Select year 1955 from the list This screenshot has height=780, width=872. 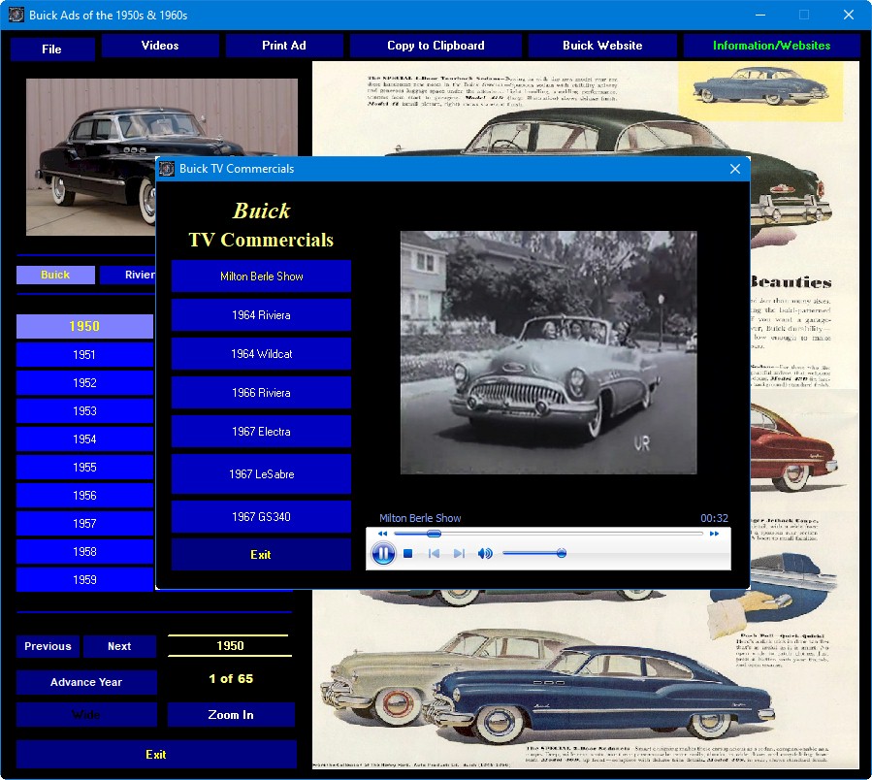coord(84,468)
